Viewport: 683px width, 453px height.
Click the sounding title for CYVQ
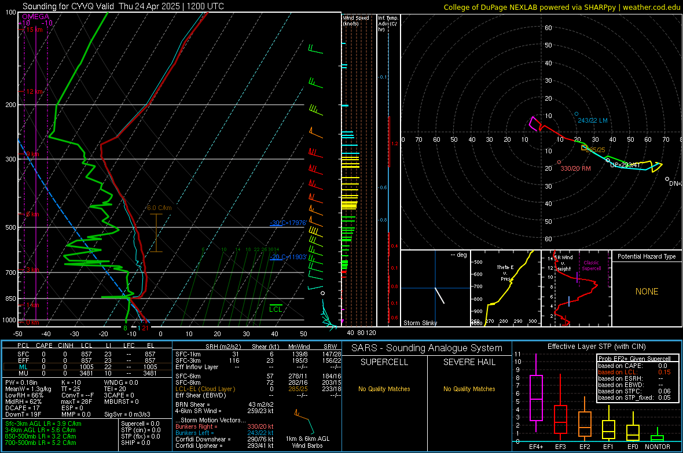(123, 6)
